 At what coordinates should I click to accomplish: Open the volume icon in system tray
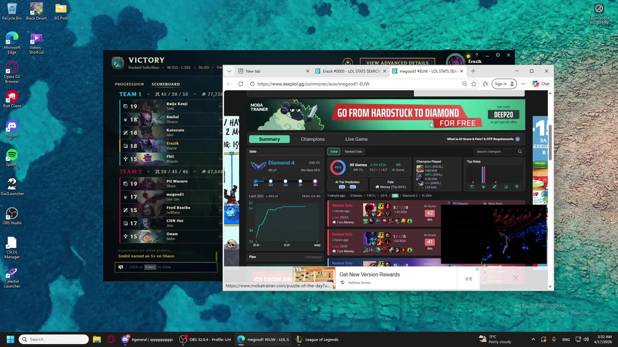[586, 339]
